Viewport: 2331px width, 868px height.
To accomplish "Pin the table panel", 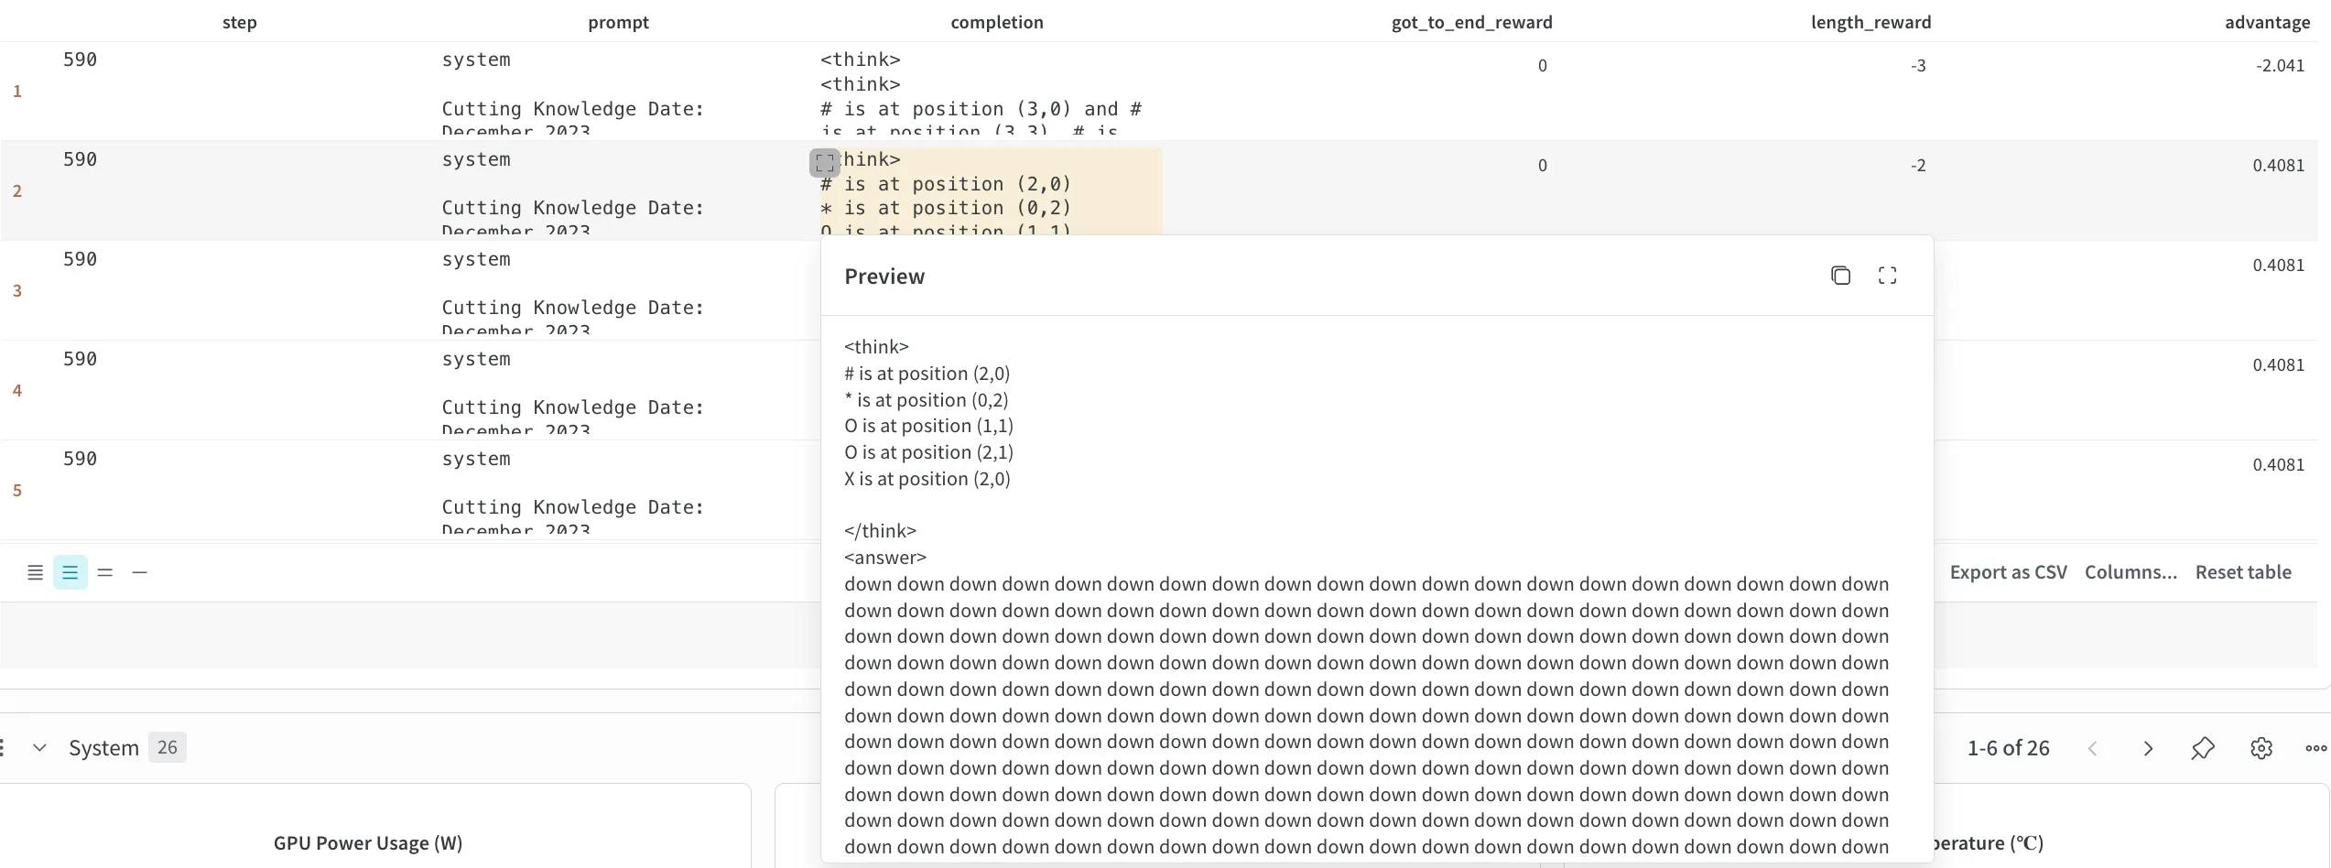I will (x=2204, y=748).
